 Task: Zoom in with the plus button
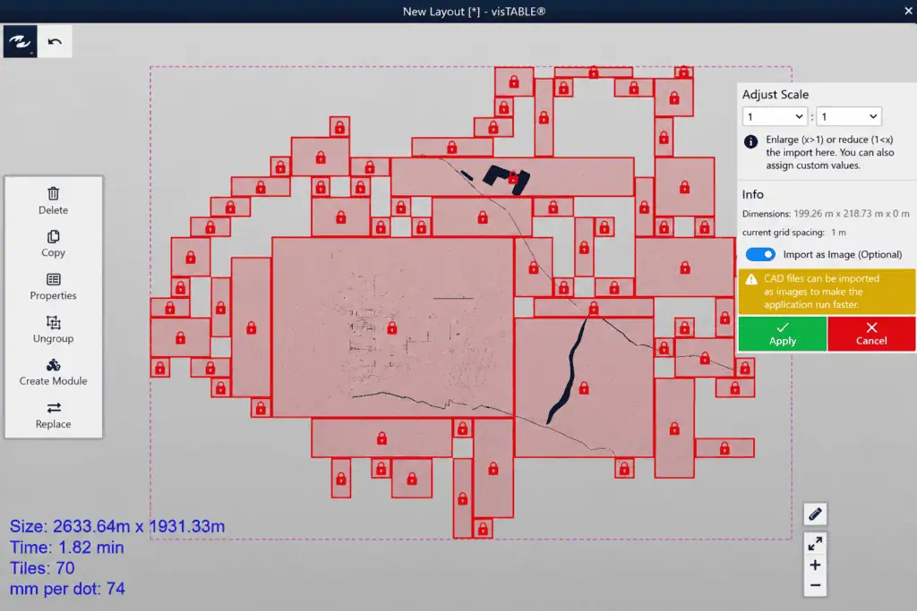[x=815, y=564]
